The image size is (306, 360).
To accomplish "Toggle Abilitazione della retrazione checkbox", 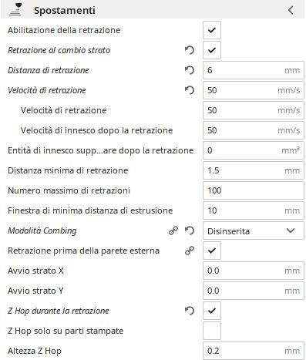I will [x=212, y=30].
